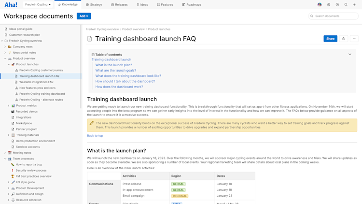Image resolution: width=362 pixels, height=204 pixels.
Task: Select the Sandbox accounts document
Action: 28,147
